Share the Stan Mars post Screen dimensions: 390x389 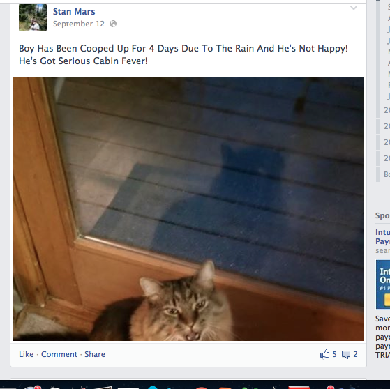tap(95, 354)
